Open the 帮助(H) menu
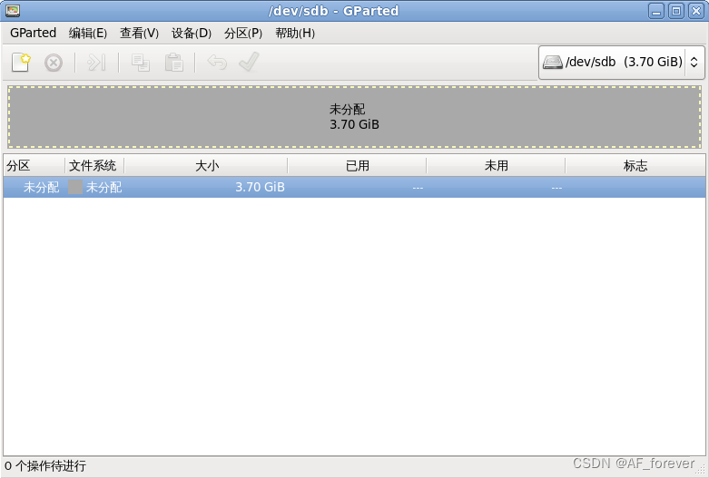This screenshot has height=478, width=709. click(295, 33)
